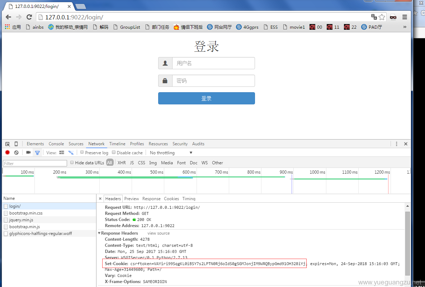Open the PAD厅 bookmark

372,27
